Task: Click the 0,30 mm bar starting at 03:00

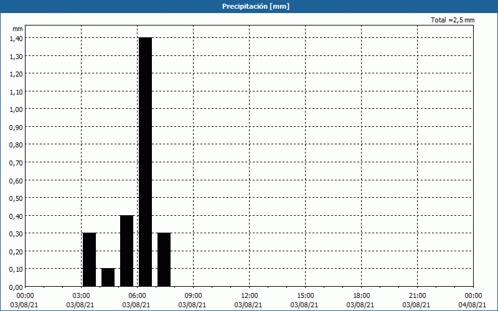Action: pyautogui.click(x=89, y=260)
